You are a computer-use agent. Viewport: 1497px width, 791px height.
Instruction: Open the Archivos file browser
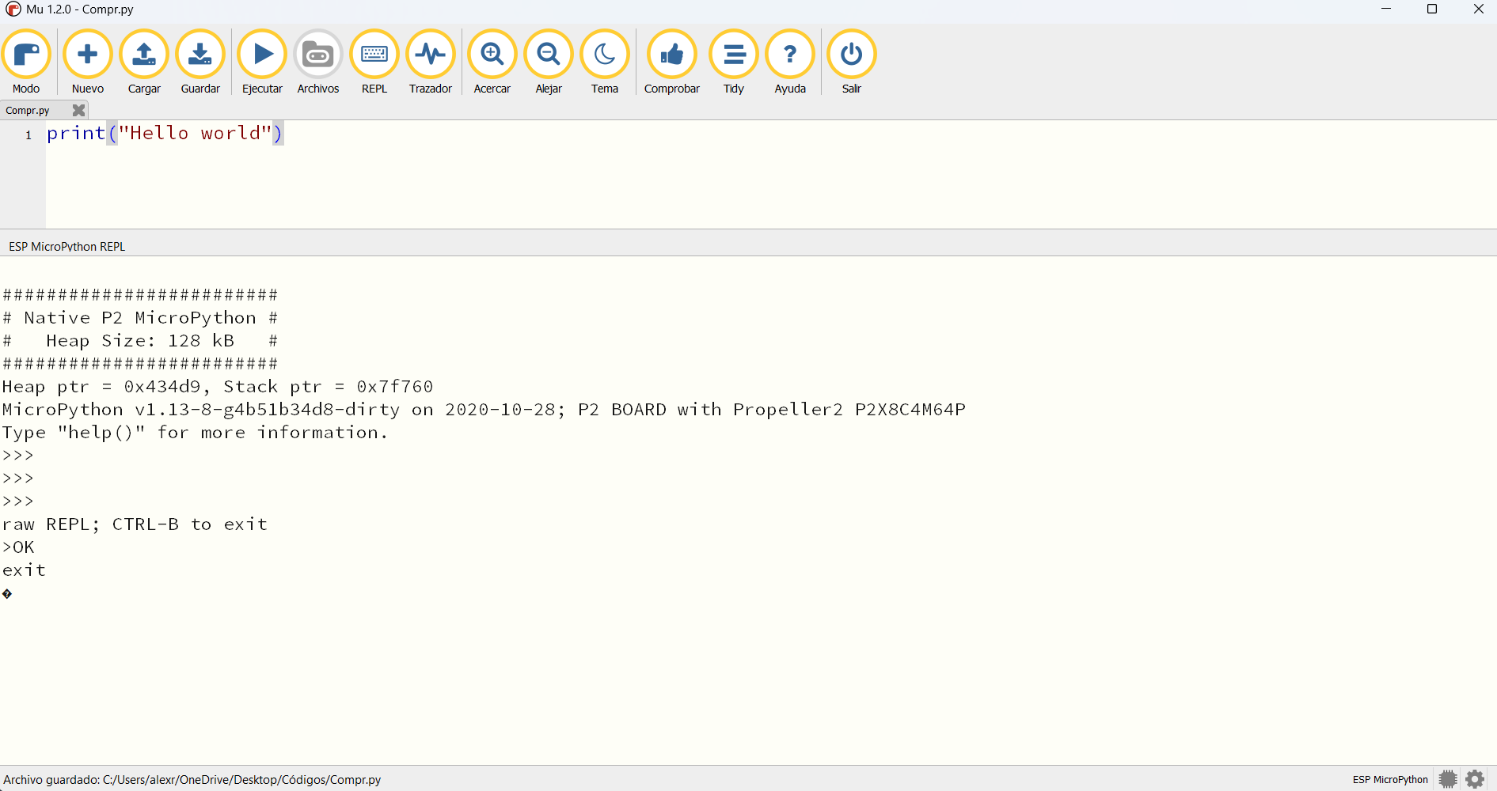(x=318, y=62)
